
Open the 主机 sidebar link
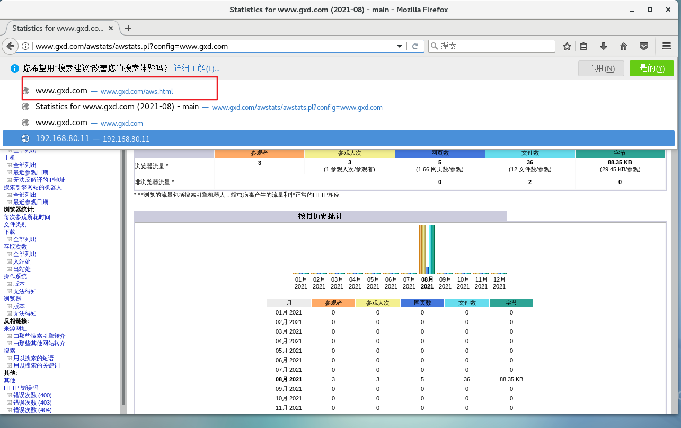pyautogui.click(x=10, y=158)
